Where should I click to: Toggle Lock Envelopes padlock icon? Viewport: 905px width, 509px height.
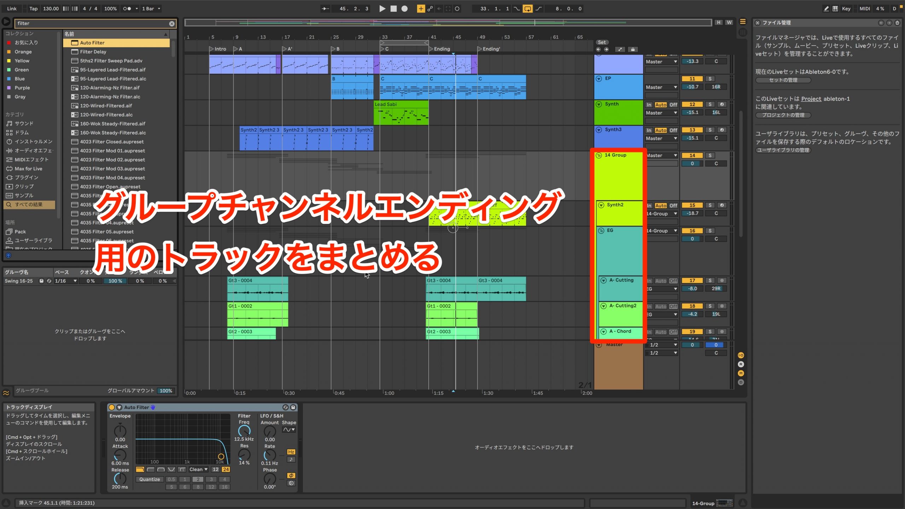point(633,49)
